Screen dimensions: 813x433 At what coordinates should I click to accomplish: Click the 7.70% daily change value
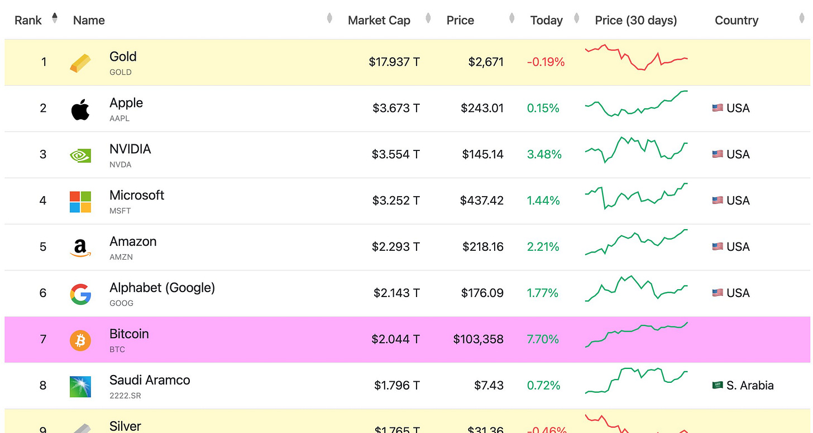543,339
